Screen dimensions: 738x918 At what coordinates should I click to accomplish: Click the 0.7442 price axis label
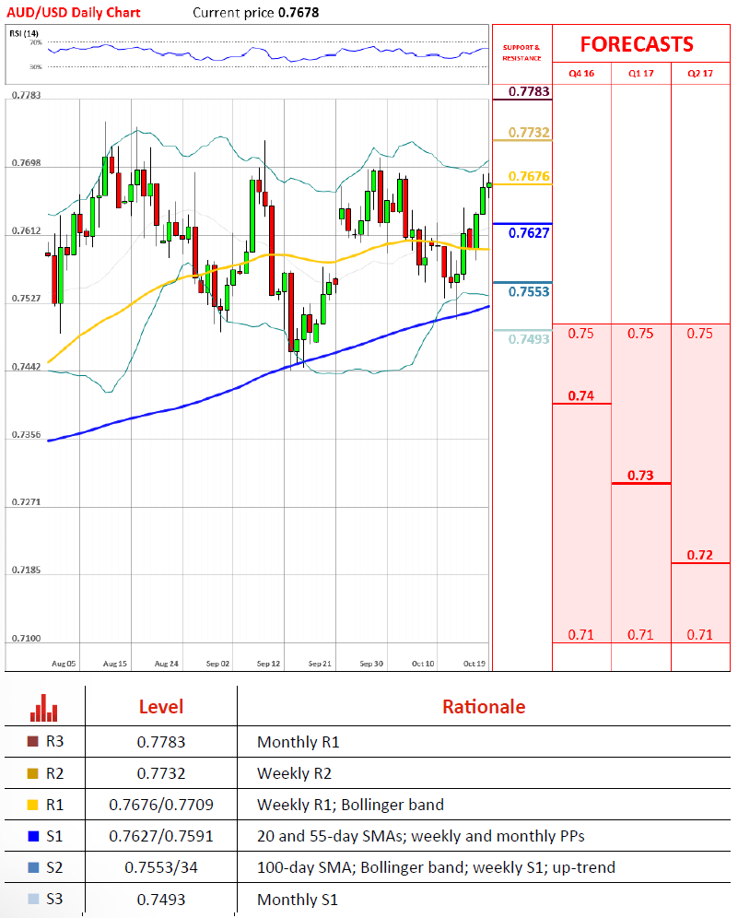click(27, 367)
